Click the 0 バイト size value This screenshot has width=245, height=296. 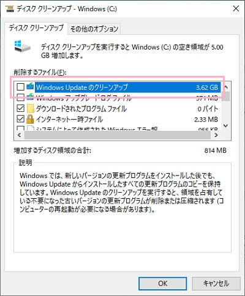[x=208, y=109]
